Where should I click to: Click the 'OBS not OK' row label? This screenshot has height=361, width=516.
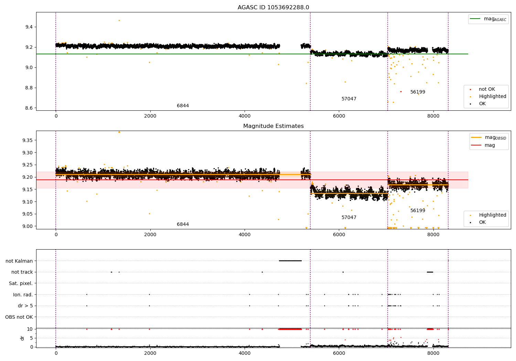click(x=19, y=317)
